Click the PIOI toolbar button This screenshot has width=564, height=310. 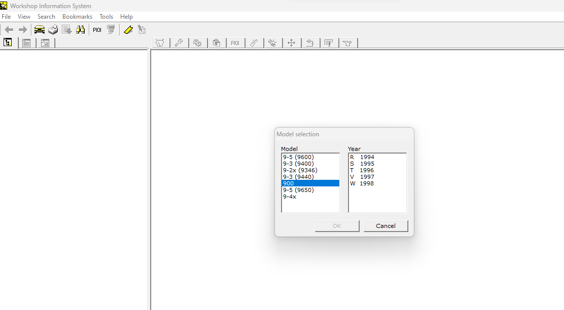tap(97, 30)
